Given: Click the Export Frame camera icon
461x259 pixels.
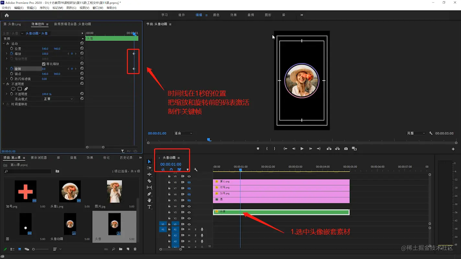Looking at the screenshot, I should pos(346,149).
